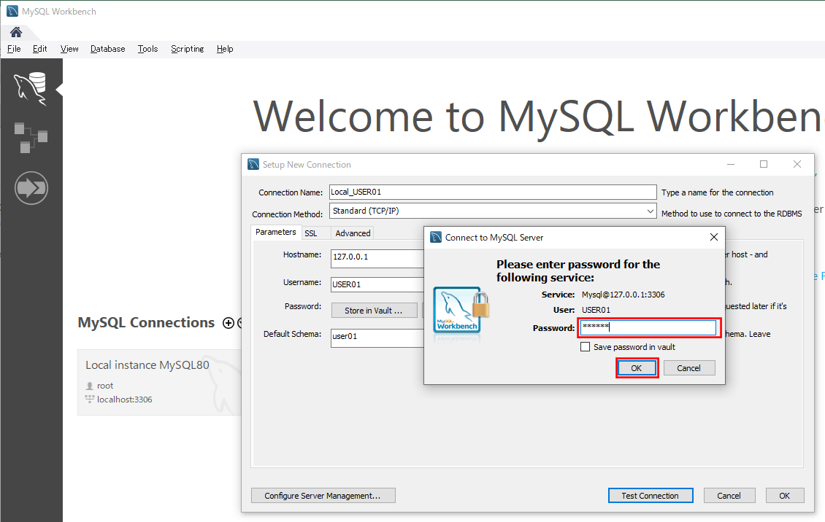This screenshot has width=825, height=522.
Task: Expand the Connection Method dropdown
Action: (x=650, y=211)
